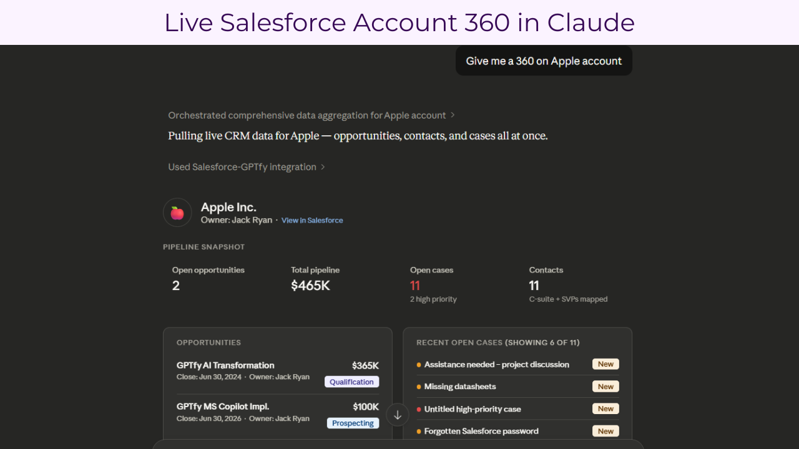
Task: Click 'Close: Jun 30, 2026' opportunity details
Action: click(x=243, y=418)
